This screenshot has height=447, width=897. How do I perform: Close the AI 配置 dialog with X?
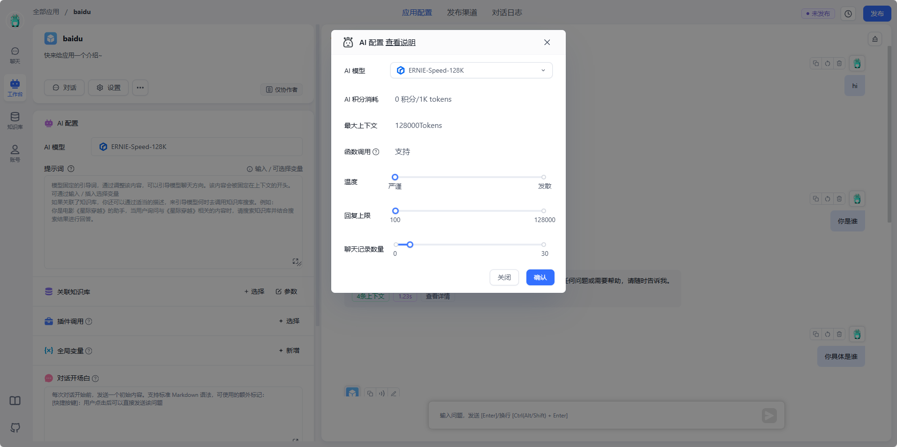tap(547, 42)
